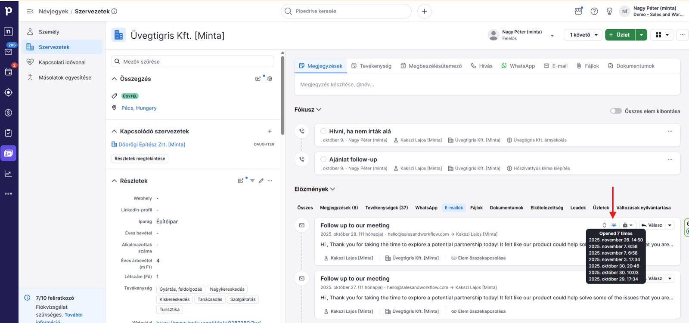This screenshot has width=689, height=323.
Task: Click the email tracking icon on first email
Action: 614,225
